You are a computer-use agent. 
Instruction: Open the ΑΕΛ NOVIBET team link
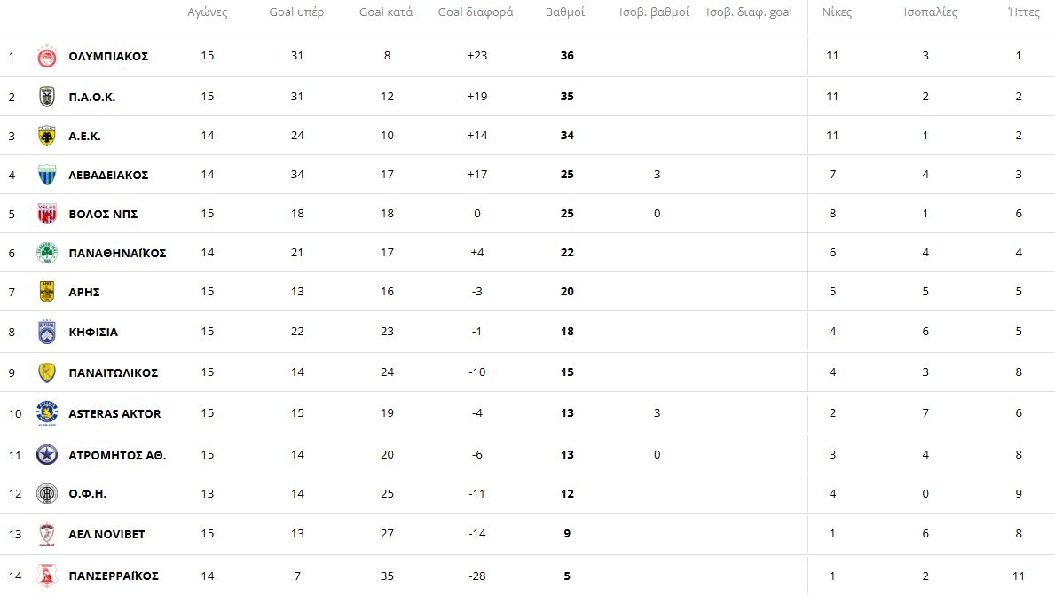click(106, 534)
